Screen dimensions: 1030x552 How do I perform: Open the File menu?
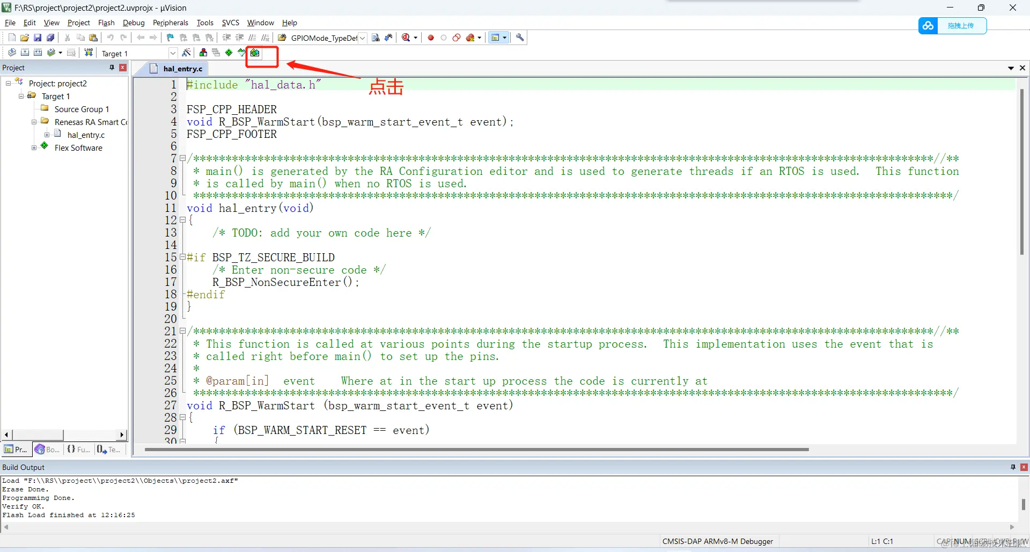(x=10, y=23)
